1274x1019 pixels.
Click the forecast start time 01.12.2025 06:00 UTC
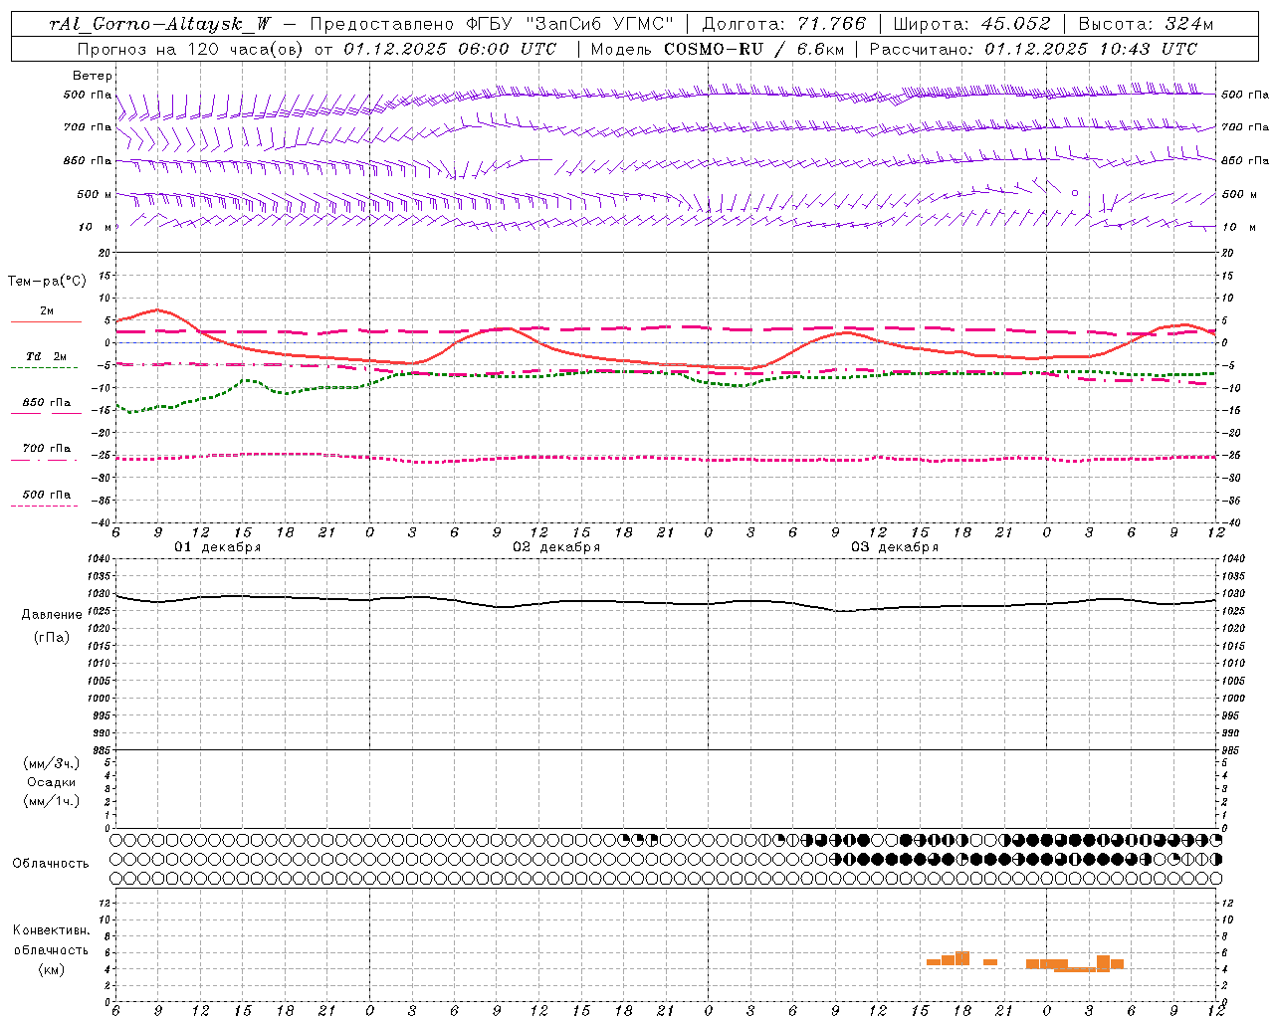(450, 49)
